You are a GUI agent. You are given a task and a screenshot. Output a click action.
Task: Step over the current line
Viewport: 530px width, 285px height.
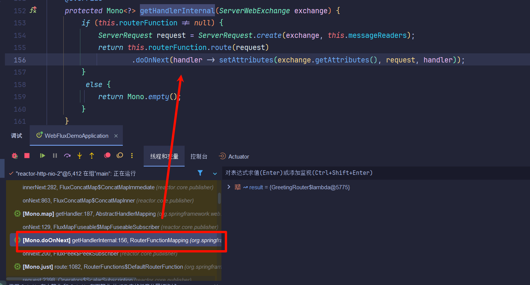[x=67, y=156]
